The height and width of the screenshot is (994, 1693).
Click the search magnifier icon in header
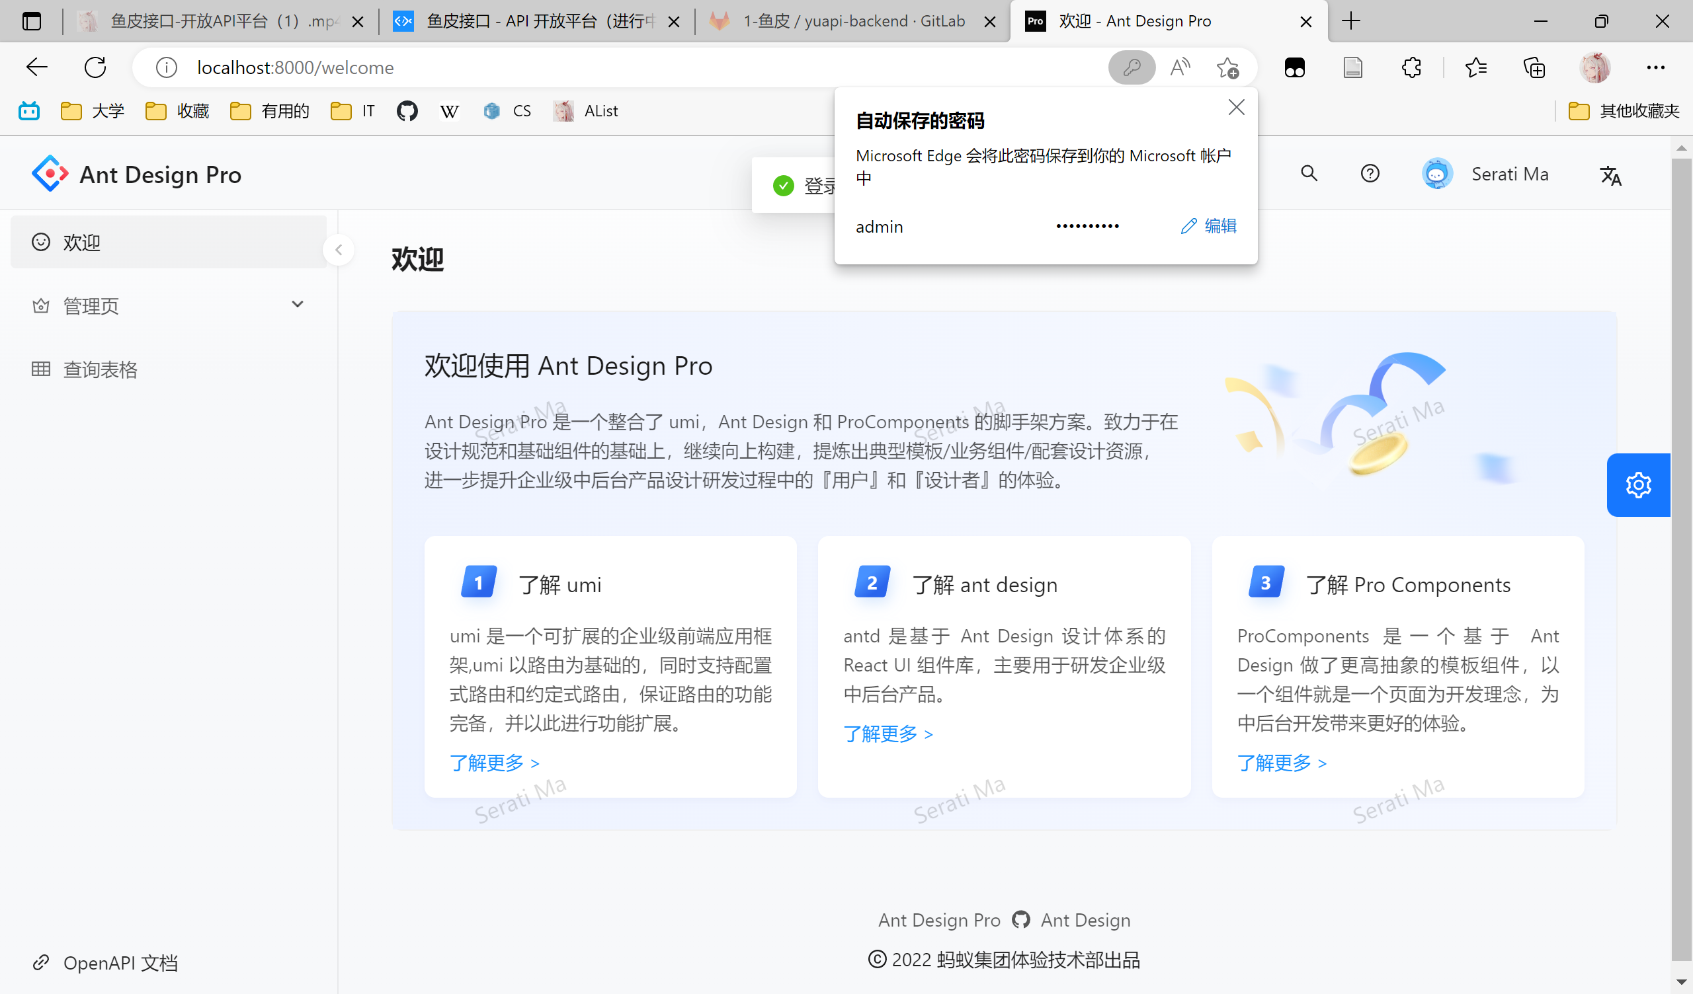coord(1308,174)
